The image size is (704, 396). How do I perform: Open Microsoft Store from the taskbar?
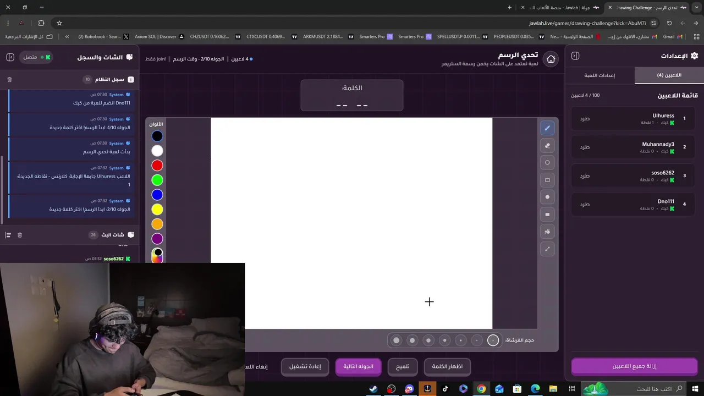[x=517, y=389]
